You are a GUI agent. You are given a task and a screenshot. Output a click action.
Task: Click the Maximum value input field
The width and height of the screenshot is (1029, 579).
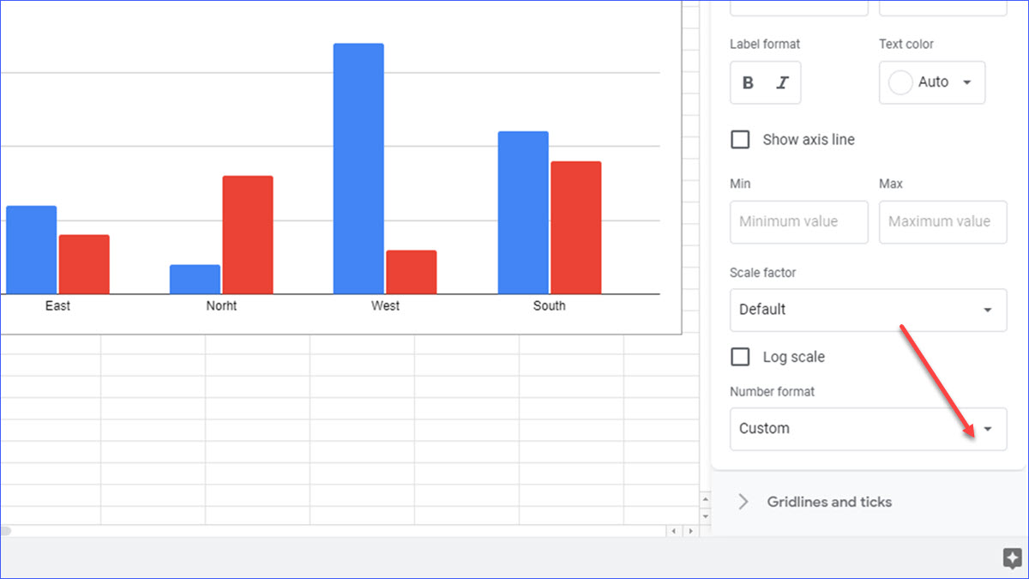942,221
